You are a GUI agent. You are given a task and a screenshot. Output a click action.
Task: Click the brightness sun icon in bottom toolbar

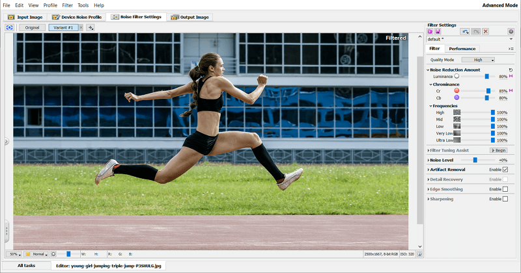tap(53, 254)
